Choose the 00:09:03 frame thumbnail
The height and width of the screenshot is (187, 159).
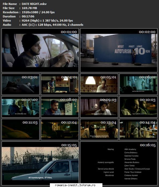pos(99,107)
